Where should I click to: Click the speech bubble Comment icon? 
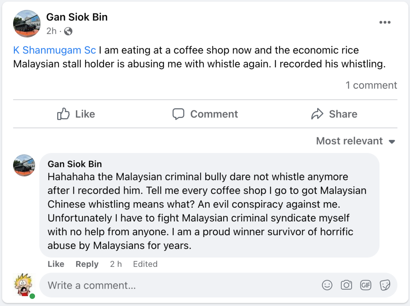coord(178,114)
